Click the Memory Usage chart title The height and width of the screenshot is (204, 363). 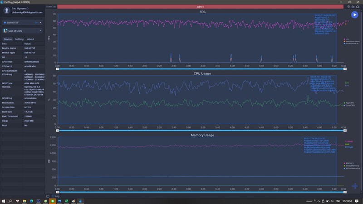(x=202, y=135)
